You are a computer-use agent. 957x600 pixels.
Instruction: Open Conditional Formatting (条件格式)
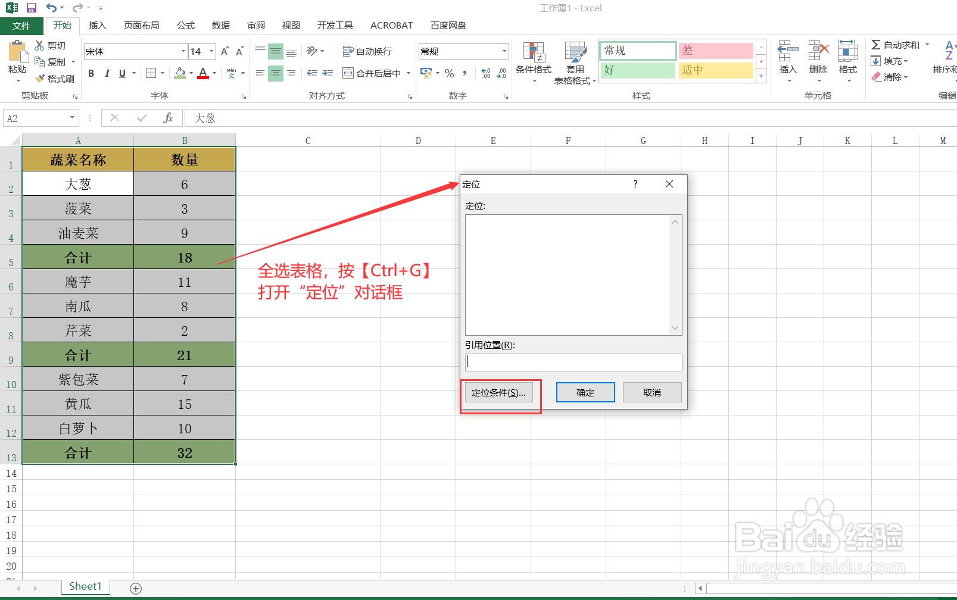point(534,62)
